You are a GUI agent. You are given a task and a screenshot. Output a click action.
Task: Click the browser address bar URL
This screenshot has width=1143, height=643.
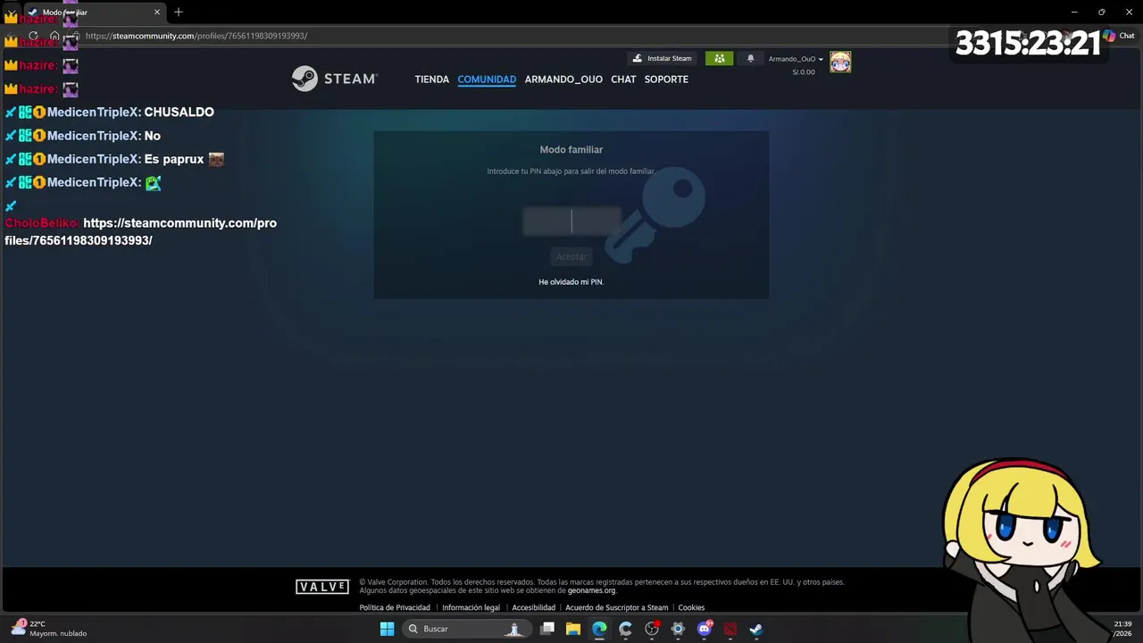pyautogui.click(x=196, y=36)
